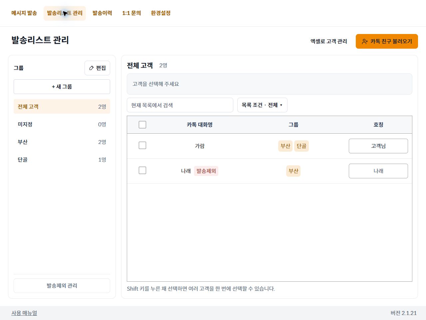Screen dimensions: 426x320
Task: Click the 호칭 column header
Action: point(378,125)
